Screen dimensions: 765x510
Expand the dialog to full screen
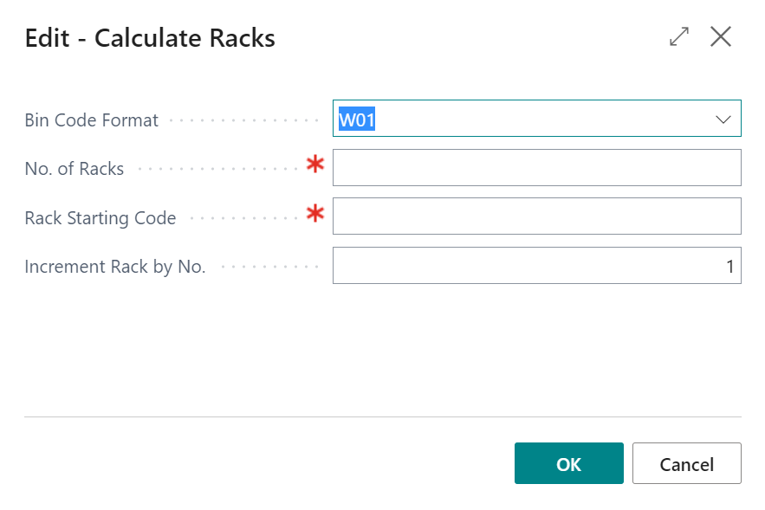(x=679, y=36)
